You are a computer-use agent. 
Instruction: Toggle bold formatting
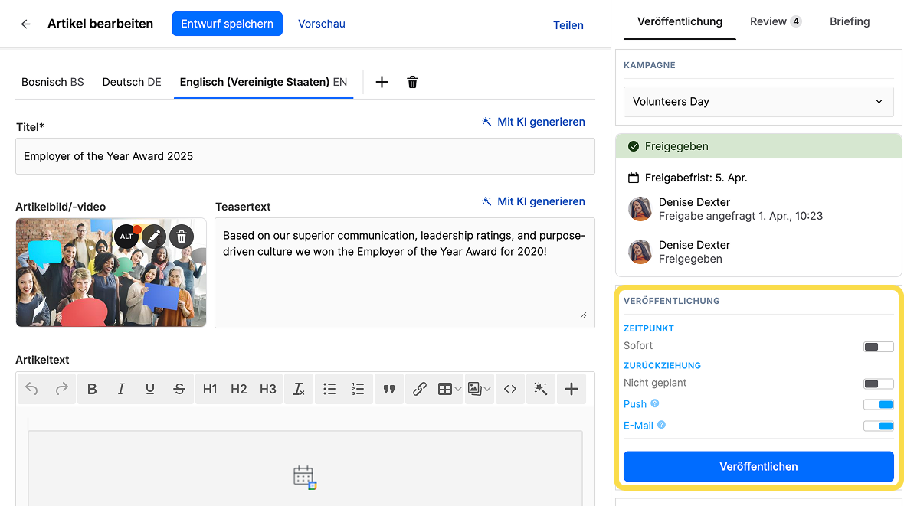92,389
